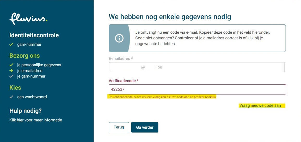Viewport: 301px width, 142px height.
Task: Click the checkmark beside gsm-nummer under Identiteitscontrole
Action: [x=11, y=45]
